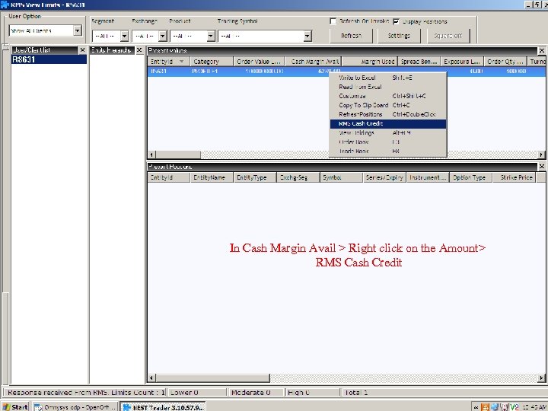Click the Series/Expiry column header
548x411 pixels.
(x=384, y=177)
